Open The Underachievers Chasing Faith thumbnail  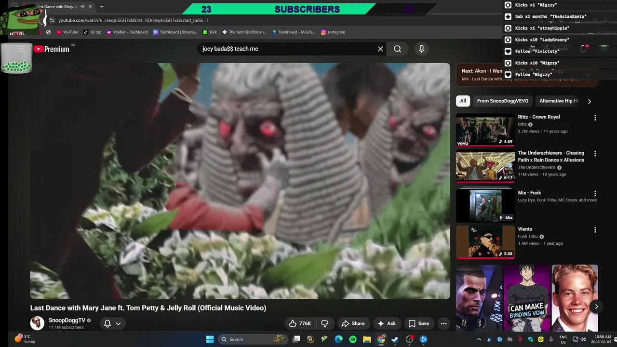(485, 166)
